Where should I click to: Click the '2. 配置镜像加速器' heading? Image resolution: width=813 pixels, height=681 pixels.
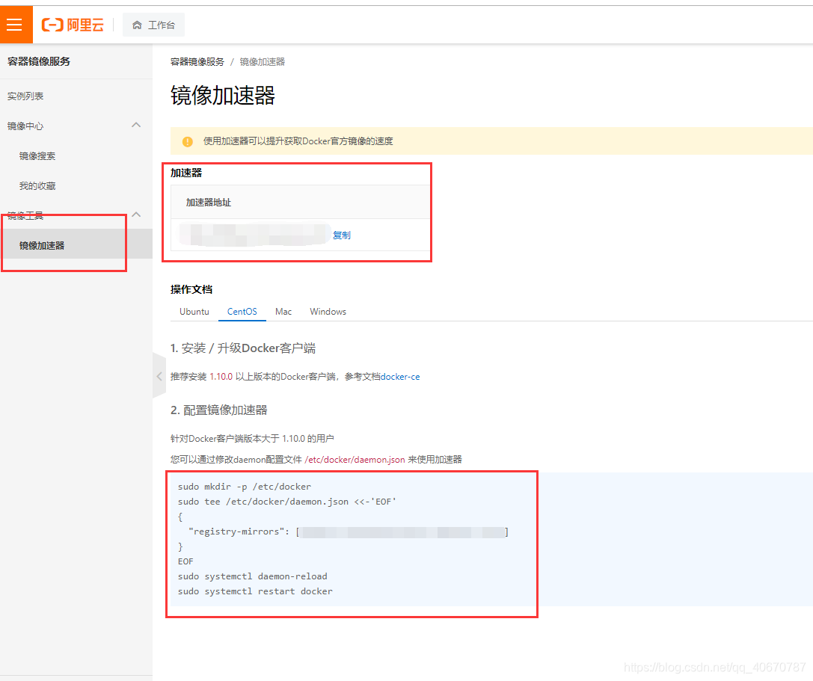click(219, 410)
